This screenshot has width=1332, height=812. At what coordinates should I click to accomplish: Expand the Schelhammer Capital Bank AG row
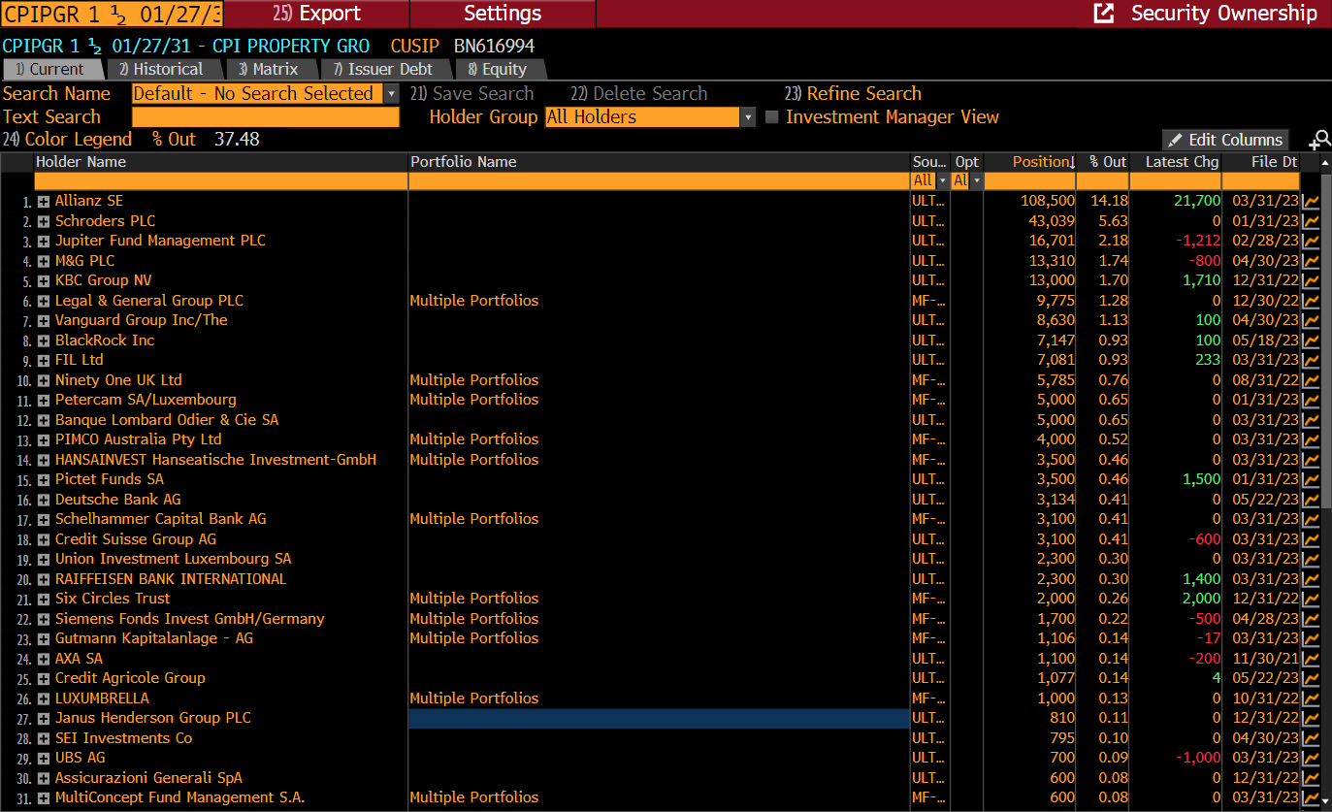[x=44, y=519]
